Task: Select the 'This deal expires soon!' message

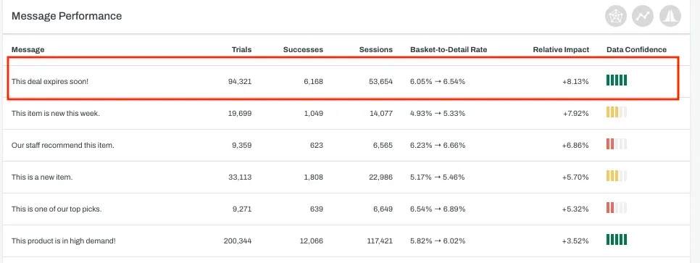Action: coord(50,82)
